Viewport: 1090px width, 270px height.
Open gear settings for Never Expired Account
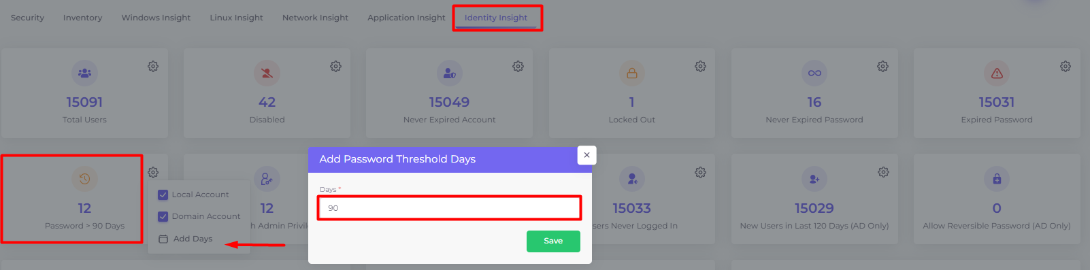click(518, 66)
